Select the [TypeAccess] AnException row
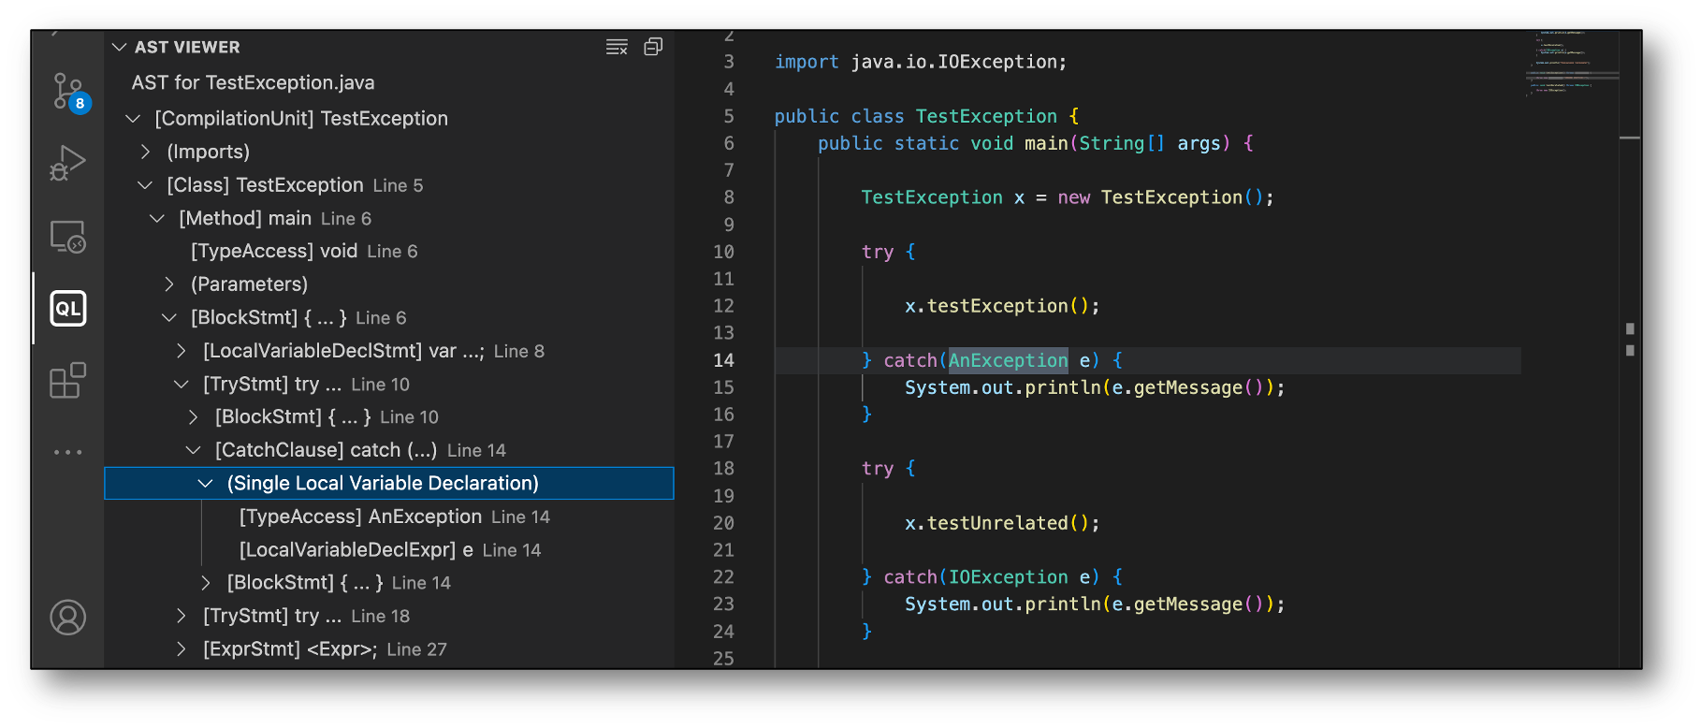Viewport: 1701px width, 728px height. 388,517
